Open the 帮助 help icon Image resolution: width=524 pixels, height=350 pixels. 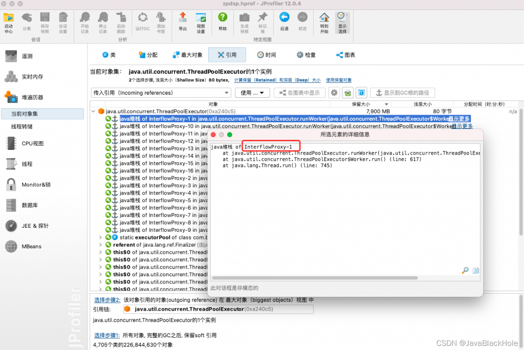[223, 23]
